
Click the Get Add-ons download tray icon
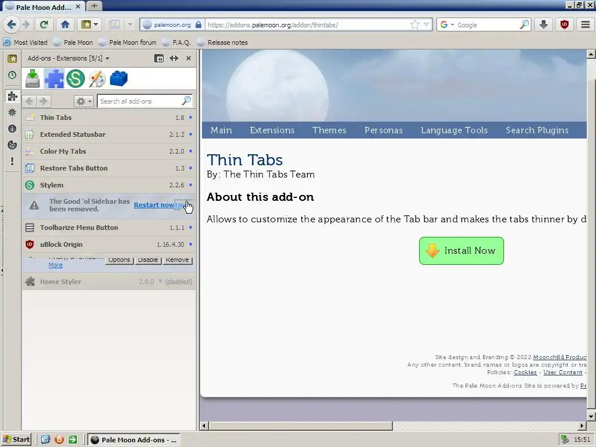click(x=33, y=79)
